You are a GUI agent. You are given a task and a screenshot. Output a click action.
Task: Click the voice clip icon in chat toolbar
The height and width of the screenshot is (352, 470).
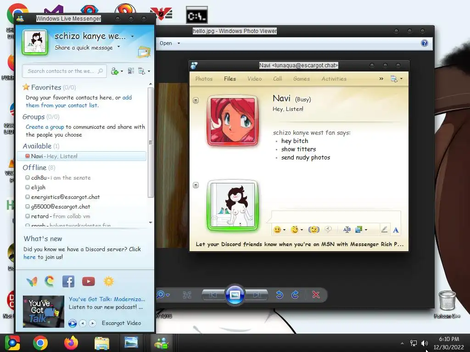pos(329,230)
